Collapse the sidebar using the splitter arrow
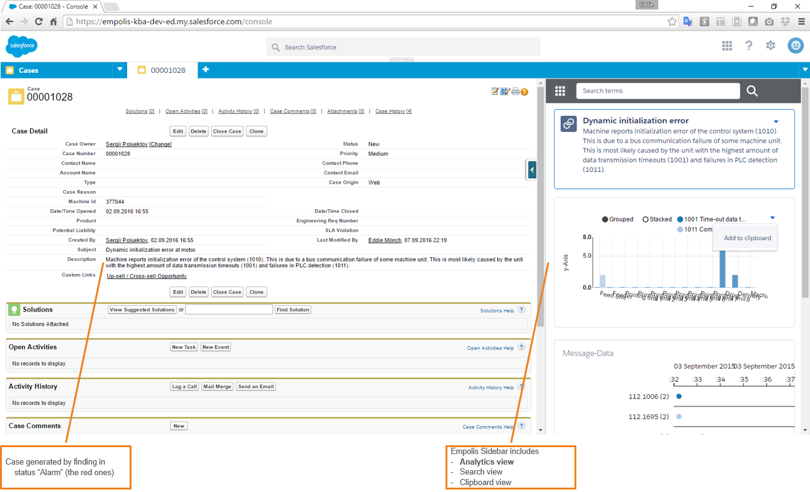 pos(532,169)
